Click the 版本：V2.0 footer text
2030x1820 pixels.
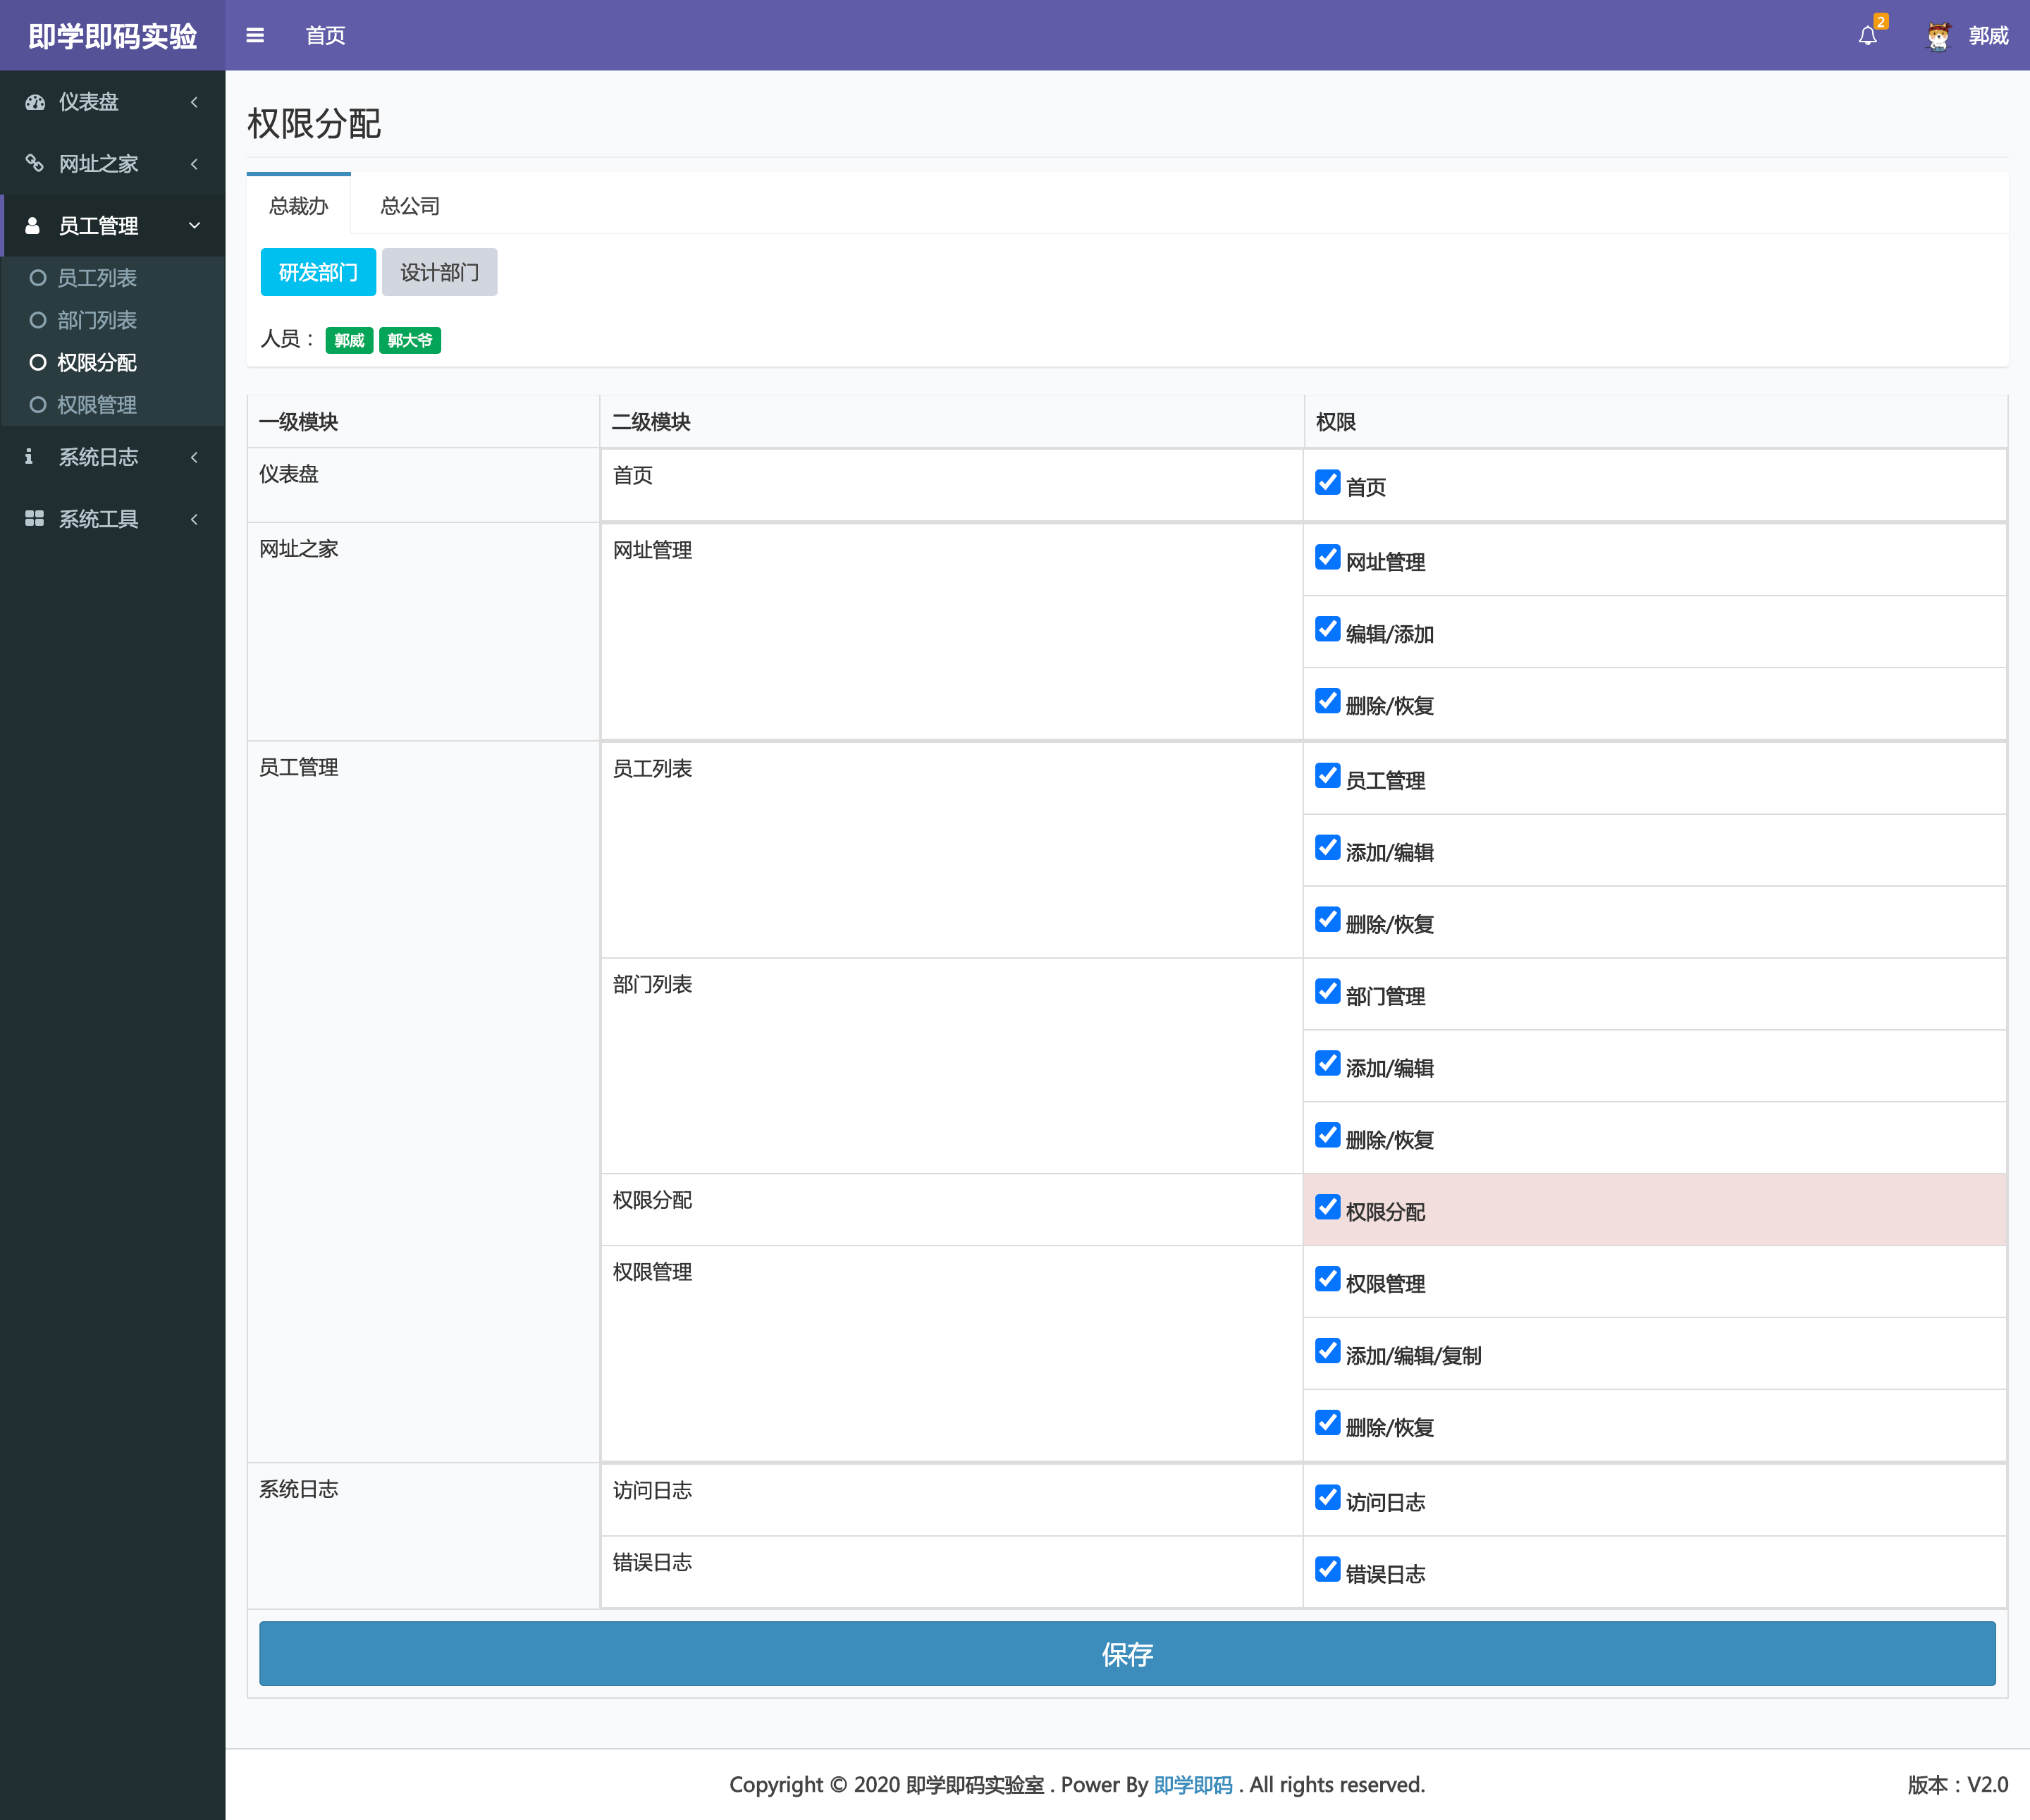pos(1957,1785)
